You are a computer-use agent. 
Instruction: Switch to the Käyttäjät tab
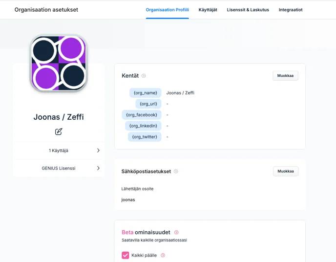pyautogui.click(x=208, y=10)
